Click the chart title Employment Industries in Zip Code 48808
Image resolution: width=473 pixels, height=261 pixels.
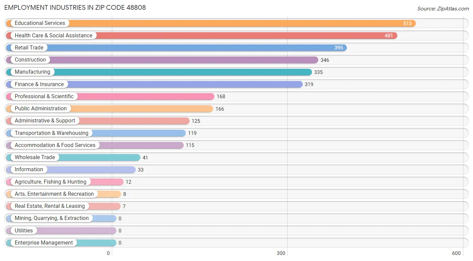pos(75,7)
